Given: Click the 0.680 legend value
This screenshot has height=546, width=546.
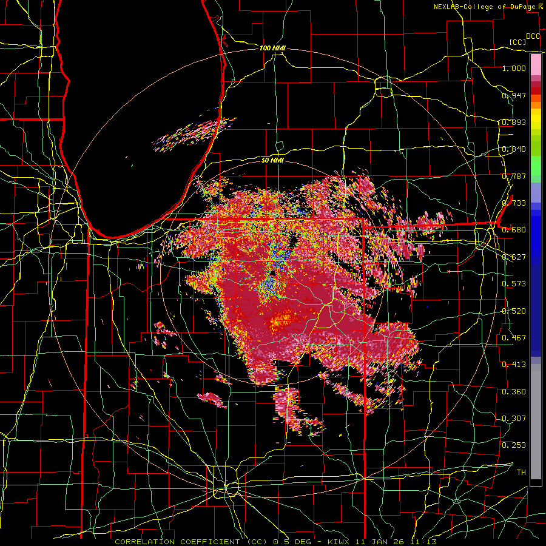Looking at the screenshot, I should coord(514,230).
